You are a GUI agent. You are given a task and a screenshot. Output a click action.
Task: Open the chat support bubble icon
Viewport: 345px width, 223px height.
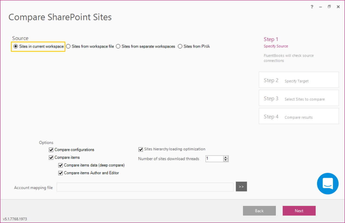pyautogui.click(x=328, y=184)
